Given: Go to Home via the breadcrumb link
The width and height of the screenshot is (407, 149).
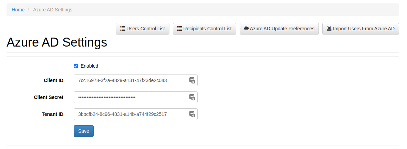Looking at the screenshot, I should (x=18, y=10).
